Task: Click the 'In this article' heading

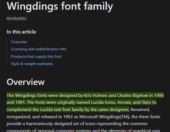Action: (21, 32)
